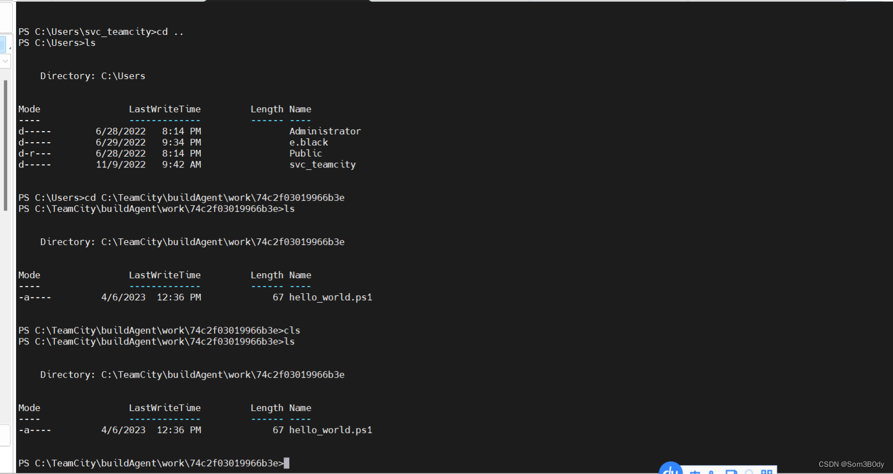Click the 6/28/2022 date in the Administrator row
The height and width of the screenshot is (474, 893).
(x=121, y=131)
